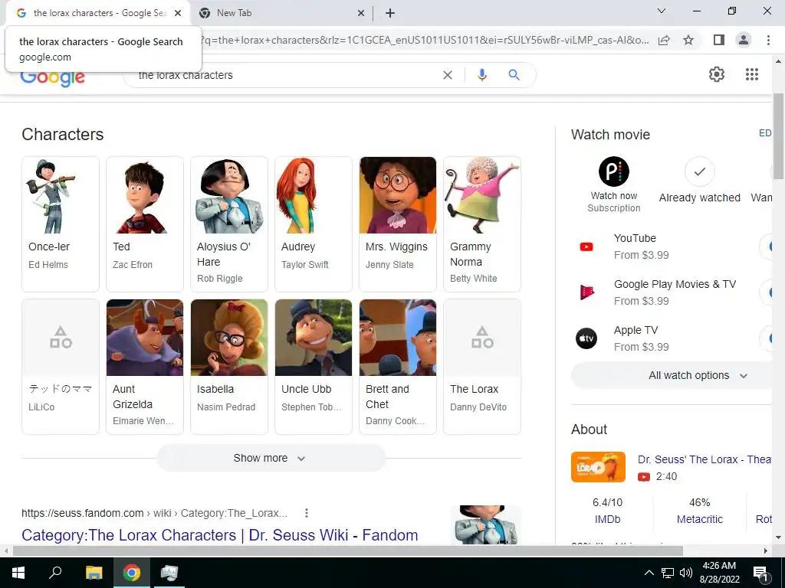
Task: Open Google settings gear icon
Action: [x=717, y=74]
